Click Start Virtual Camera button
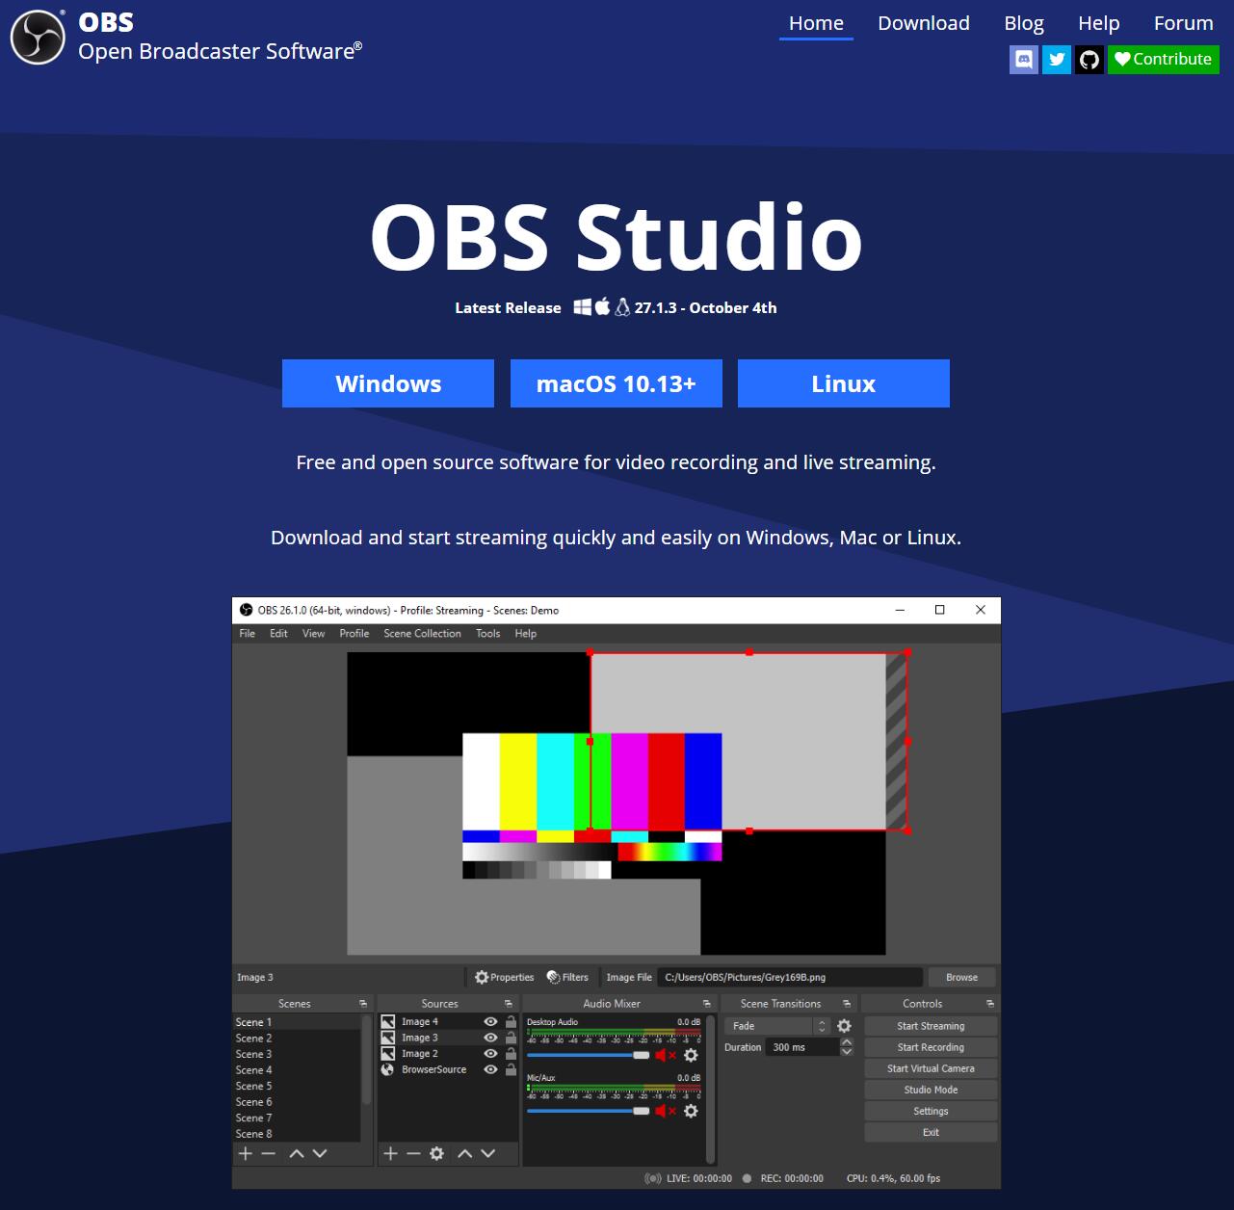The height and width of the screenshot is (1210, 1234). [931, 1068]
